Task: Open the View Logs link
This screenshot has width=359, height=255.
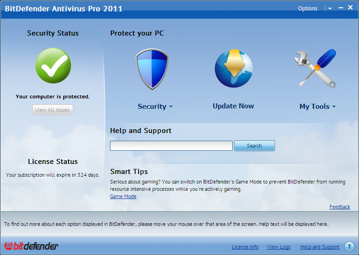Action: 279,247
